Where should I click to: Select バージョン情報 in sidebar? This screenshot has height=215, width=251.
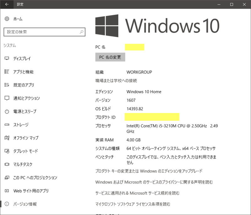click(25, 204)
